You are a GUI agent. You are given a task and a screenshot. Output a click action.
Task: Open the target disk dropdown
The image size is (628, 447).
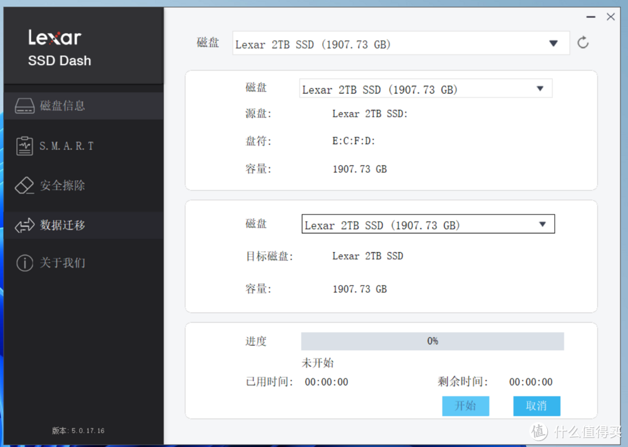coord(428,224)
